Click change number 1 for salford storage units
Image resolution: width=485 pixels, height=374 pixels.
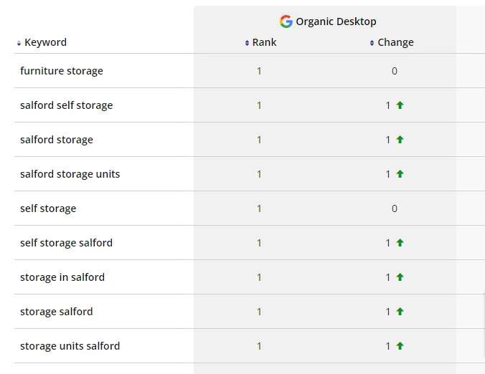388,174
